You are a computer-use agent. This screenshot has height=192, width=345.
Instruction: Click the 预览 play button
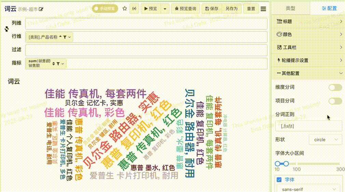coord(151,9)
